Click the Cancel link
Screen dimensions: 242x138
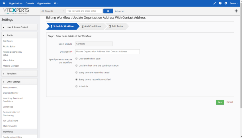(x=229, y=102)
